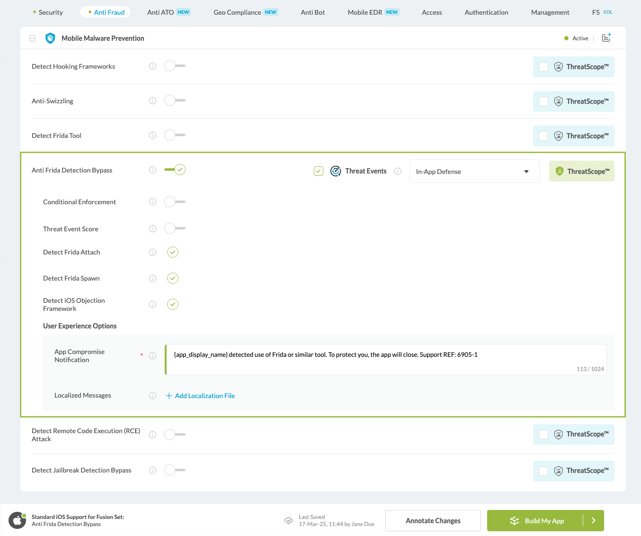Expand Build My App arrow options

(x=594, y=520)
